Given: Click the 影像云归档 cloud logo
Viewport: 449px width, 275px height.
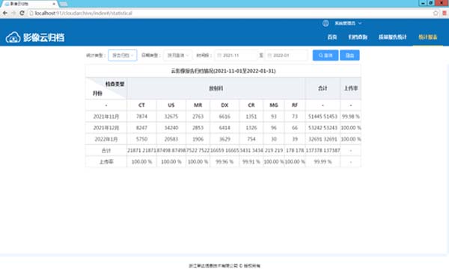Looking at the screenshot, I should tap(35, 37).
